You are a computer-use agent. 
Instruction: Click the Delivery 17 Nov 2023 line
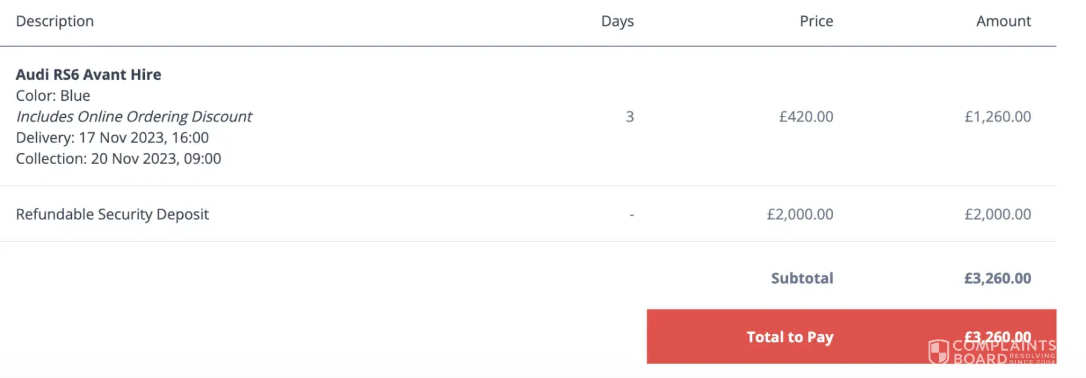(112, 138)
